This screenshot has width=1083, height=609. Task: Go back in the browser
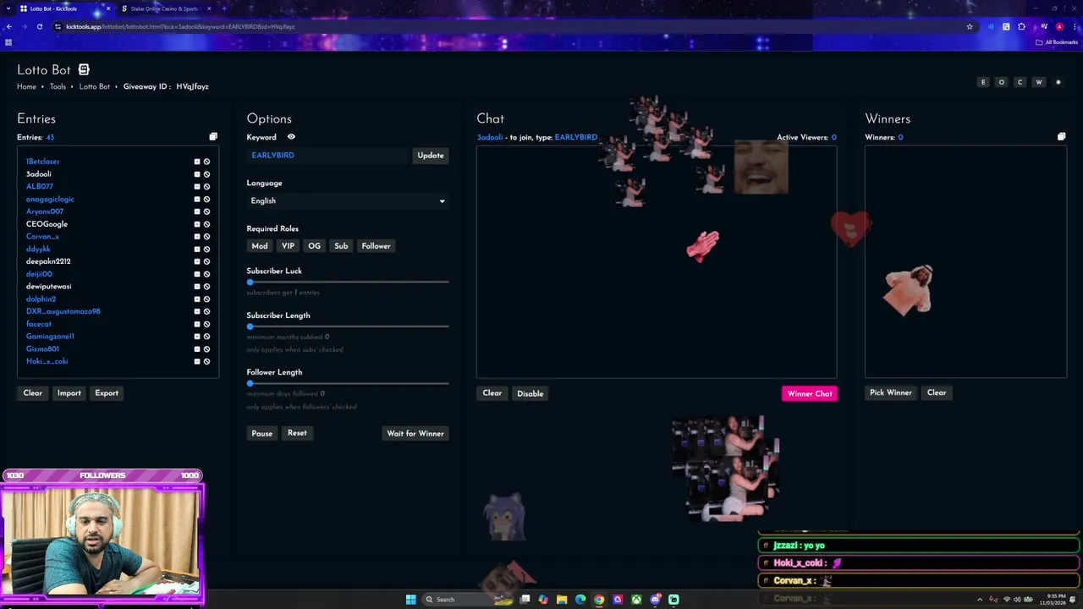[9, 26]
